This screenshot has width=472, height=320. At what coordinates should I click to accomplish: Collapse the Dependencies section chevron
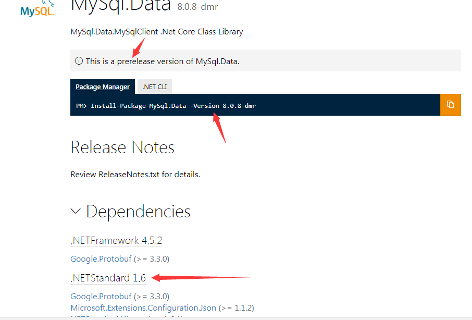coord(76,211)
